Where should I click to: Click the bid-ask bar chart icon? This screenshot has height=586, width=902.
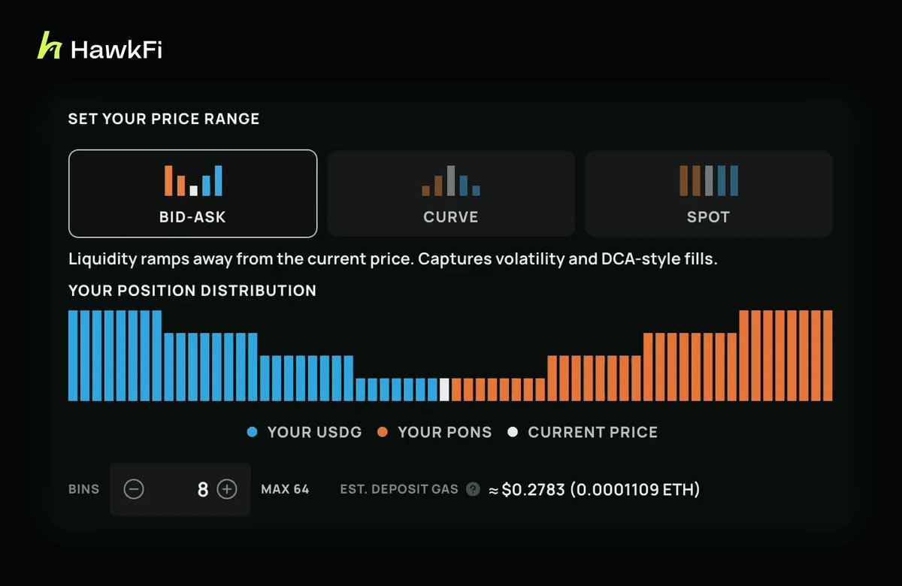tap(193, 180)
